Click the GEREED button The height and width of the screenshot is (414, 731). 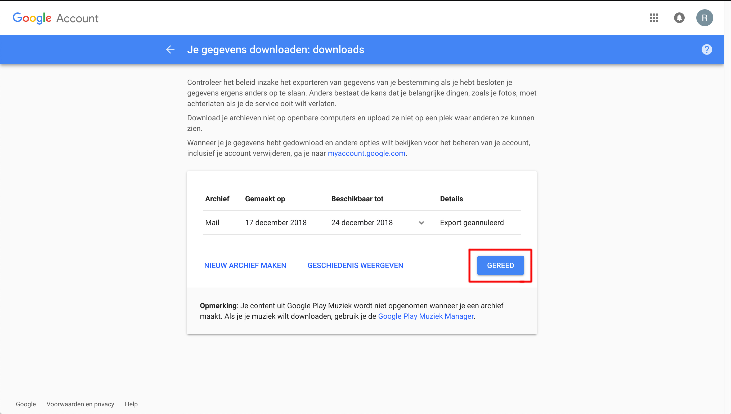click(500, 265)
